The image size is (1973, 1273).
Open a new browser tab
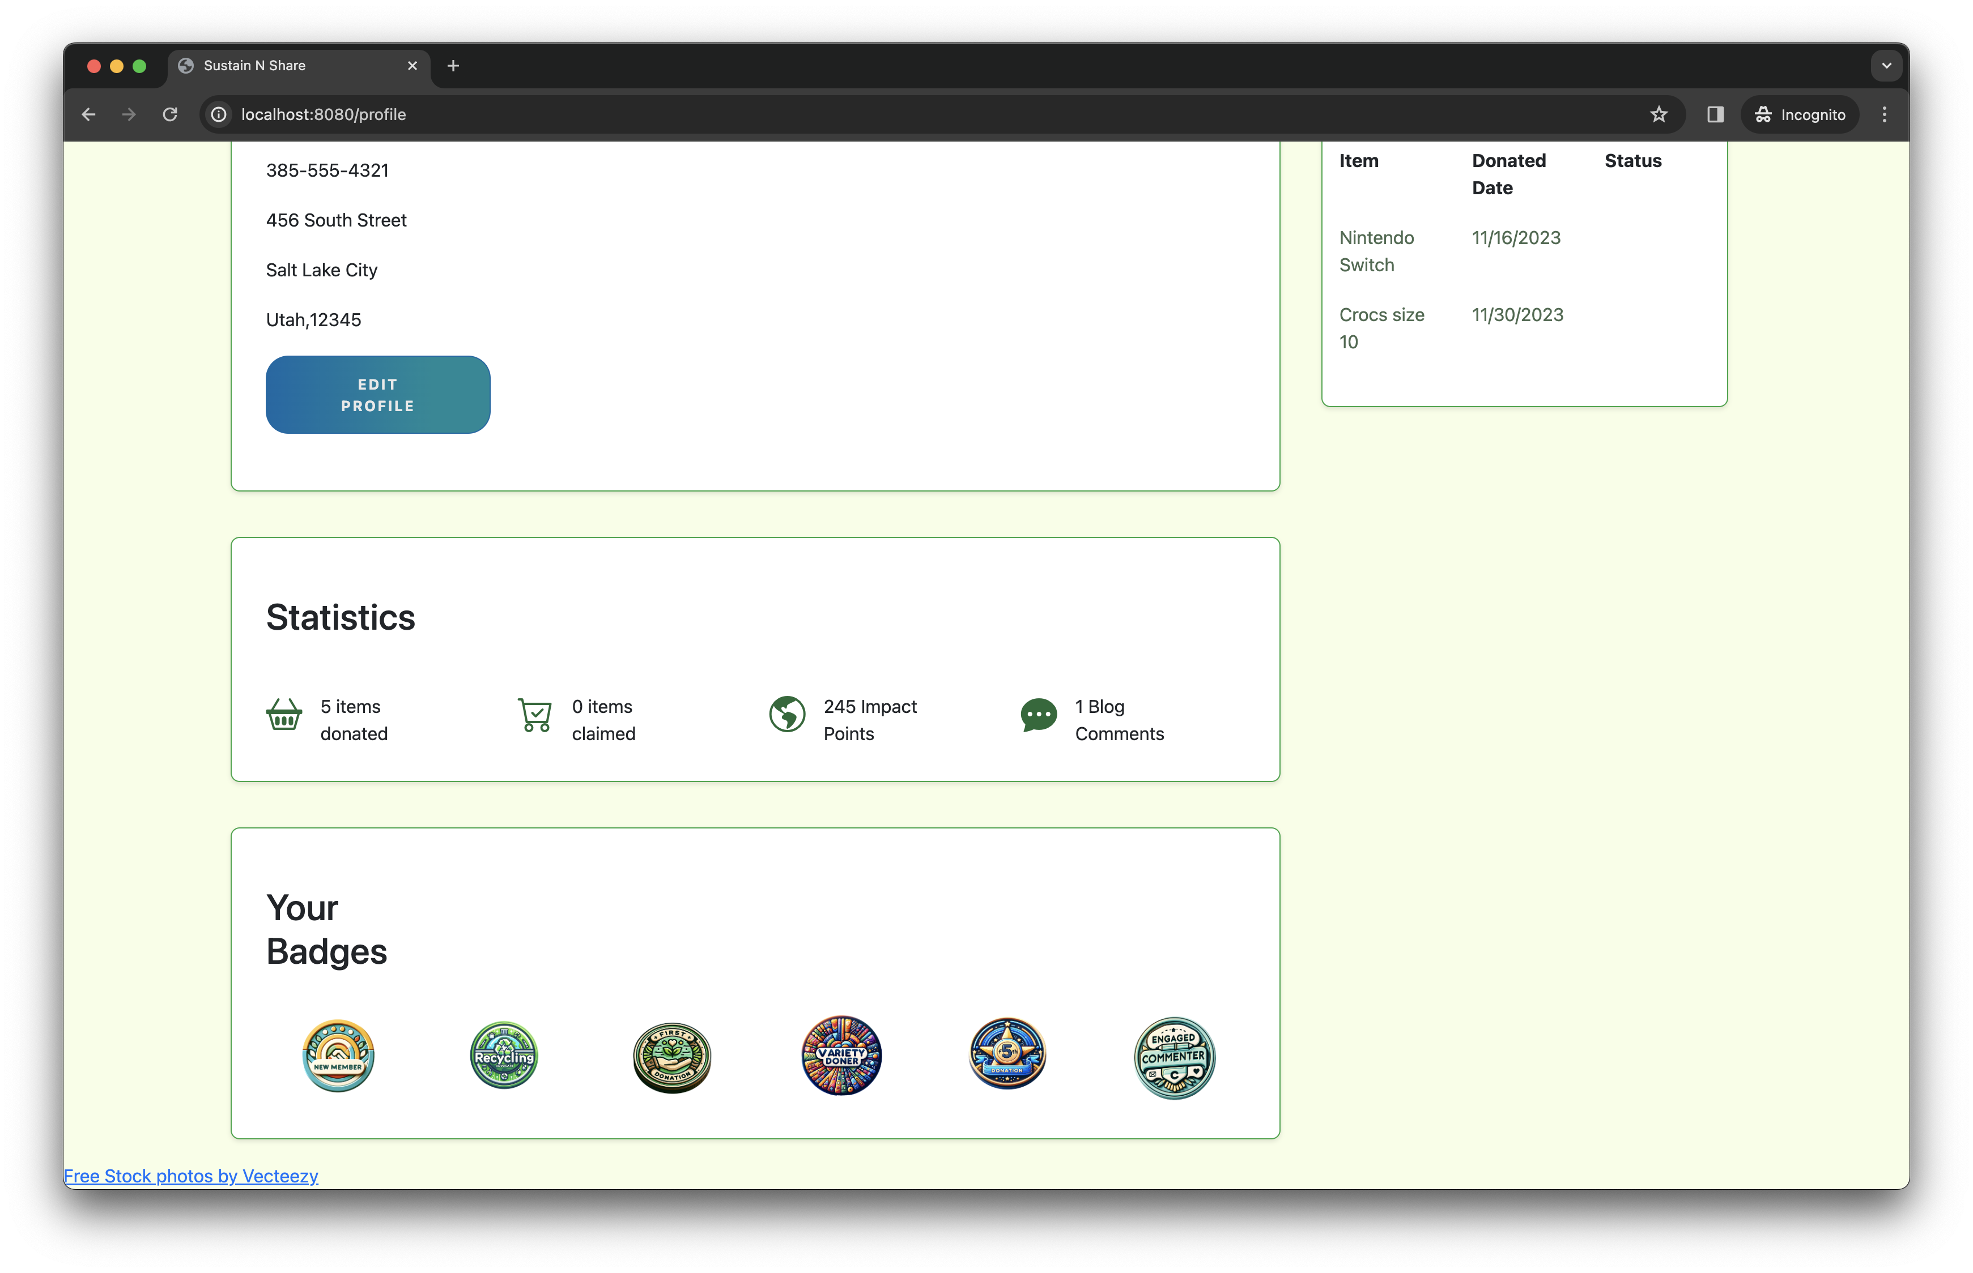click(452, 65)
